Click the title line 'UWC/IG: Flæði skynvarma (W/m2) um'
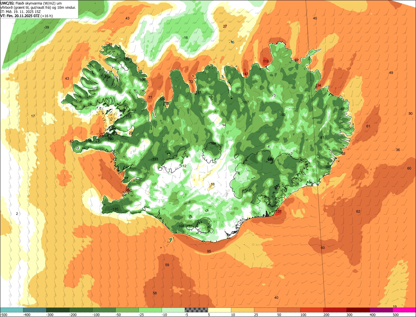This screenshot has height=317, width=416. point(31,3)
